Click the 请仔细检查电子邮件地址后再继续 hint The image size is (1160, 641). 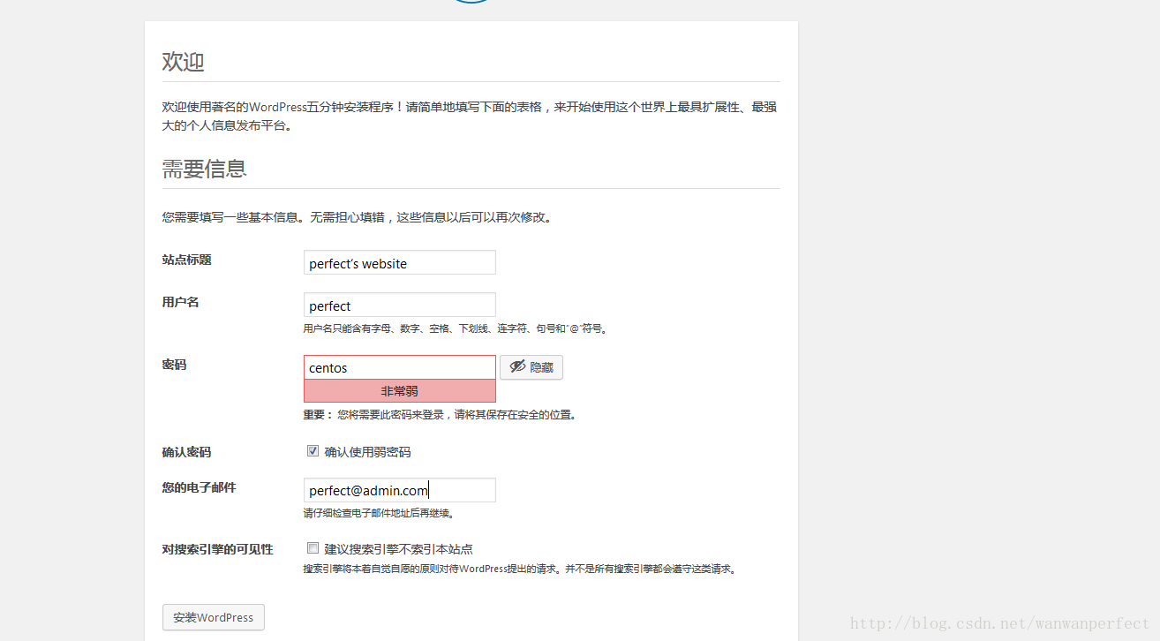tap(379, 513)
